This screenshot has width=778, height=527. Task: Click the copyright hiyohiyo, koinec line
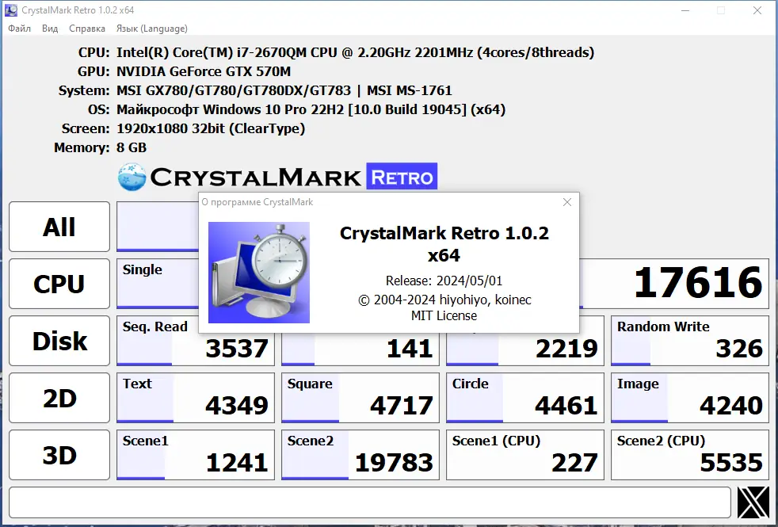tap(444, 300)
